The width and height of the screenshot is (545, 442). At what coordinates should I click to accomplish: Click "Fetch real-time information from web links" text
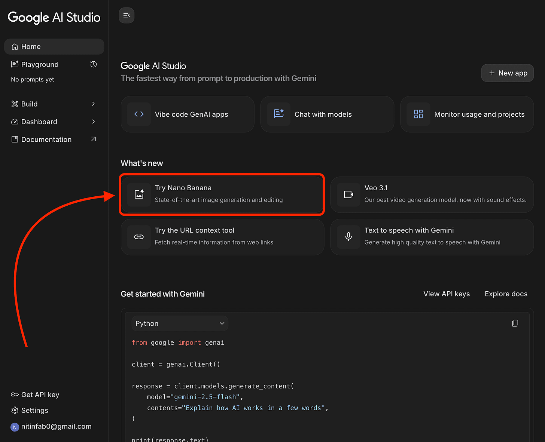[214, 242]
